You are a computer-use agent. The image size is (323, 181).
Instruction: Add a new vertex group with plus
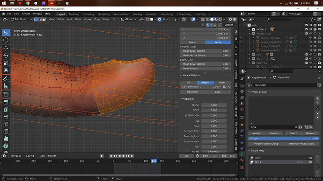[317, 98]
